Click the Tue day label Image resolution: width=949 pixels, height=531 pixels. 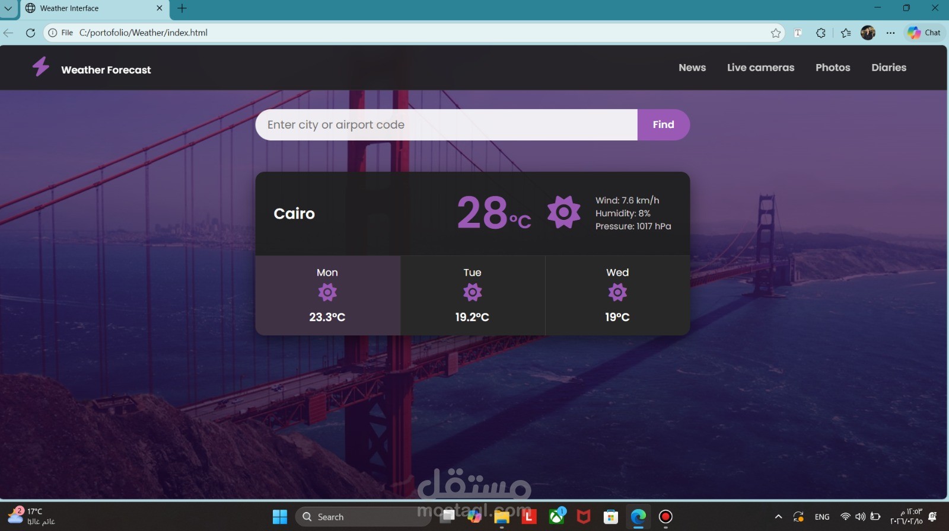(x=472, y=273)
